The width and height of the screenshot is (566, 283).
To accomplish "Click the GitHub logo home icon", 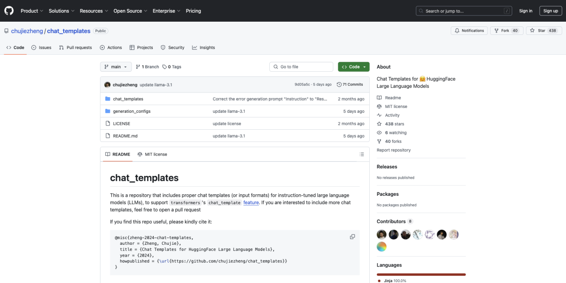I will pos(9,11).
